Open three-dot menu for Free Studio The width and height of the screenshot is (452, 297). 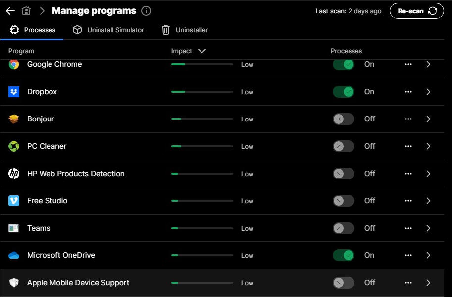[x=408, y=201]
